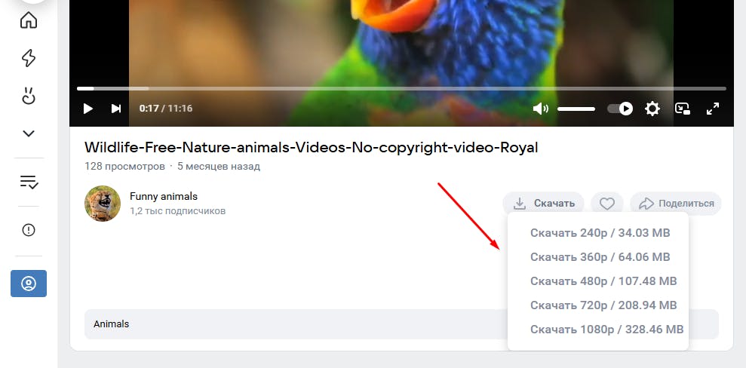The width and height of the screenshot is (746, 368).
Task: Open video settings gear
Action: [x=652, y=109]
